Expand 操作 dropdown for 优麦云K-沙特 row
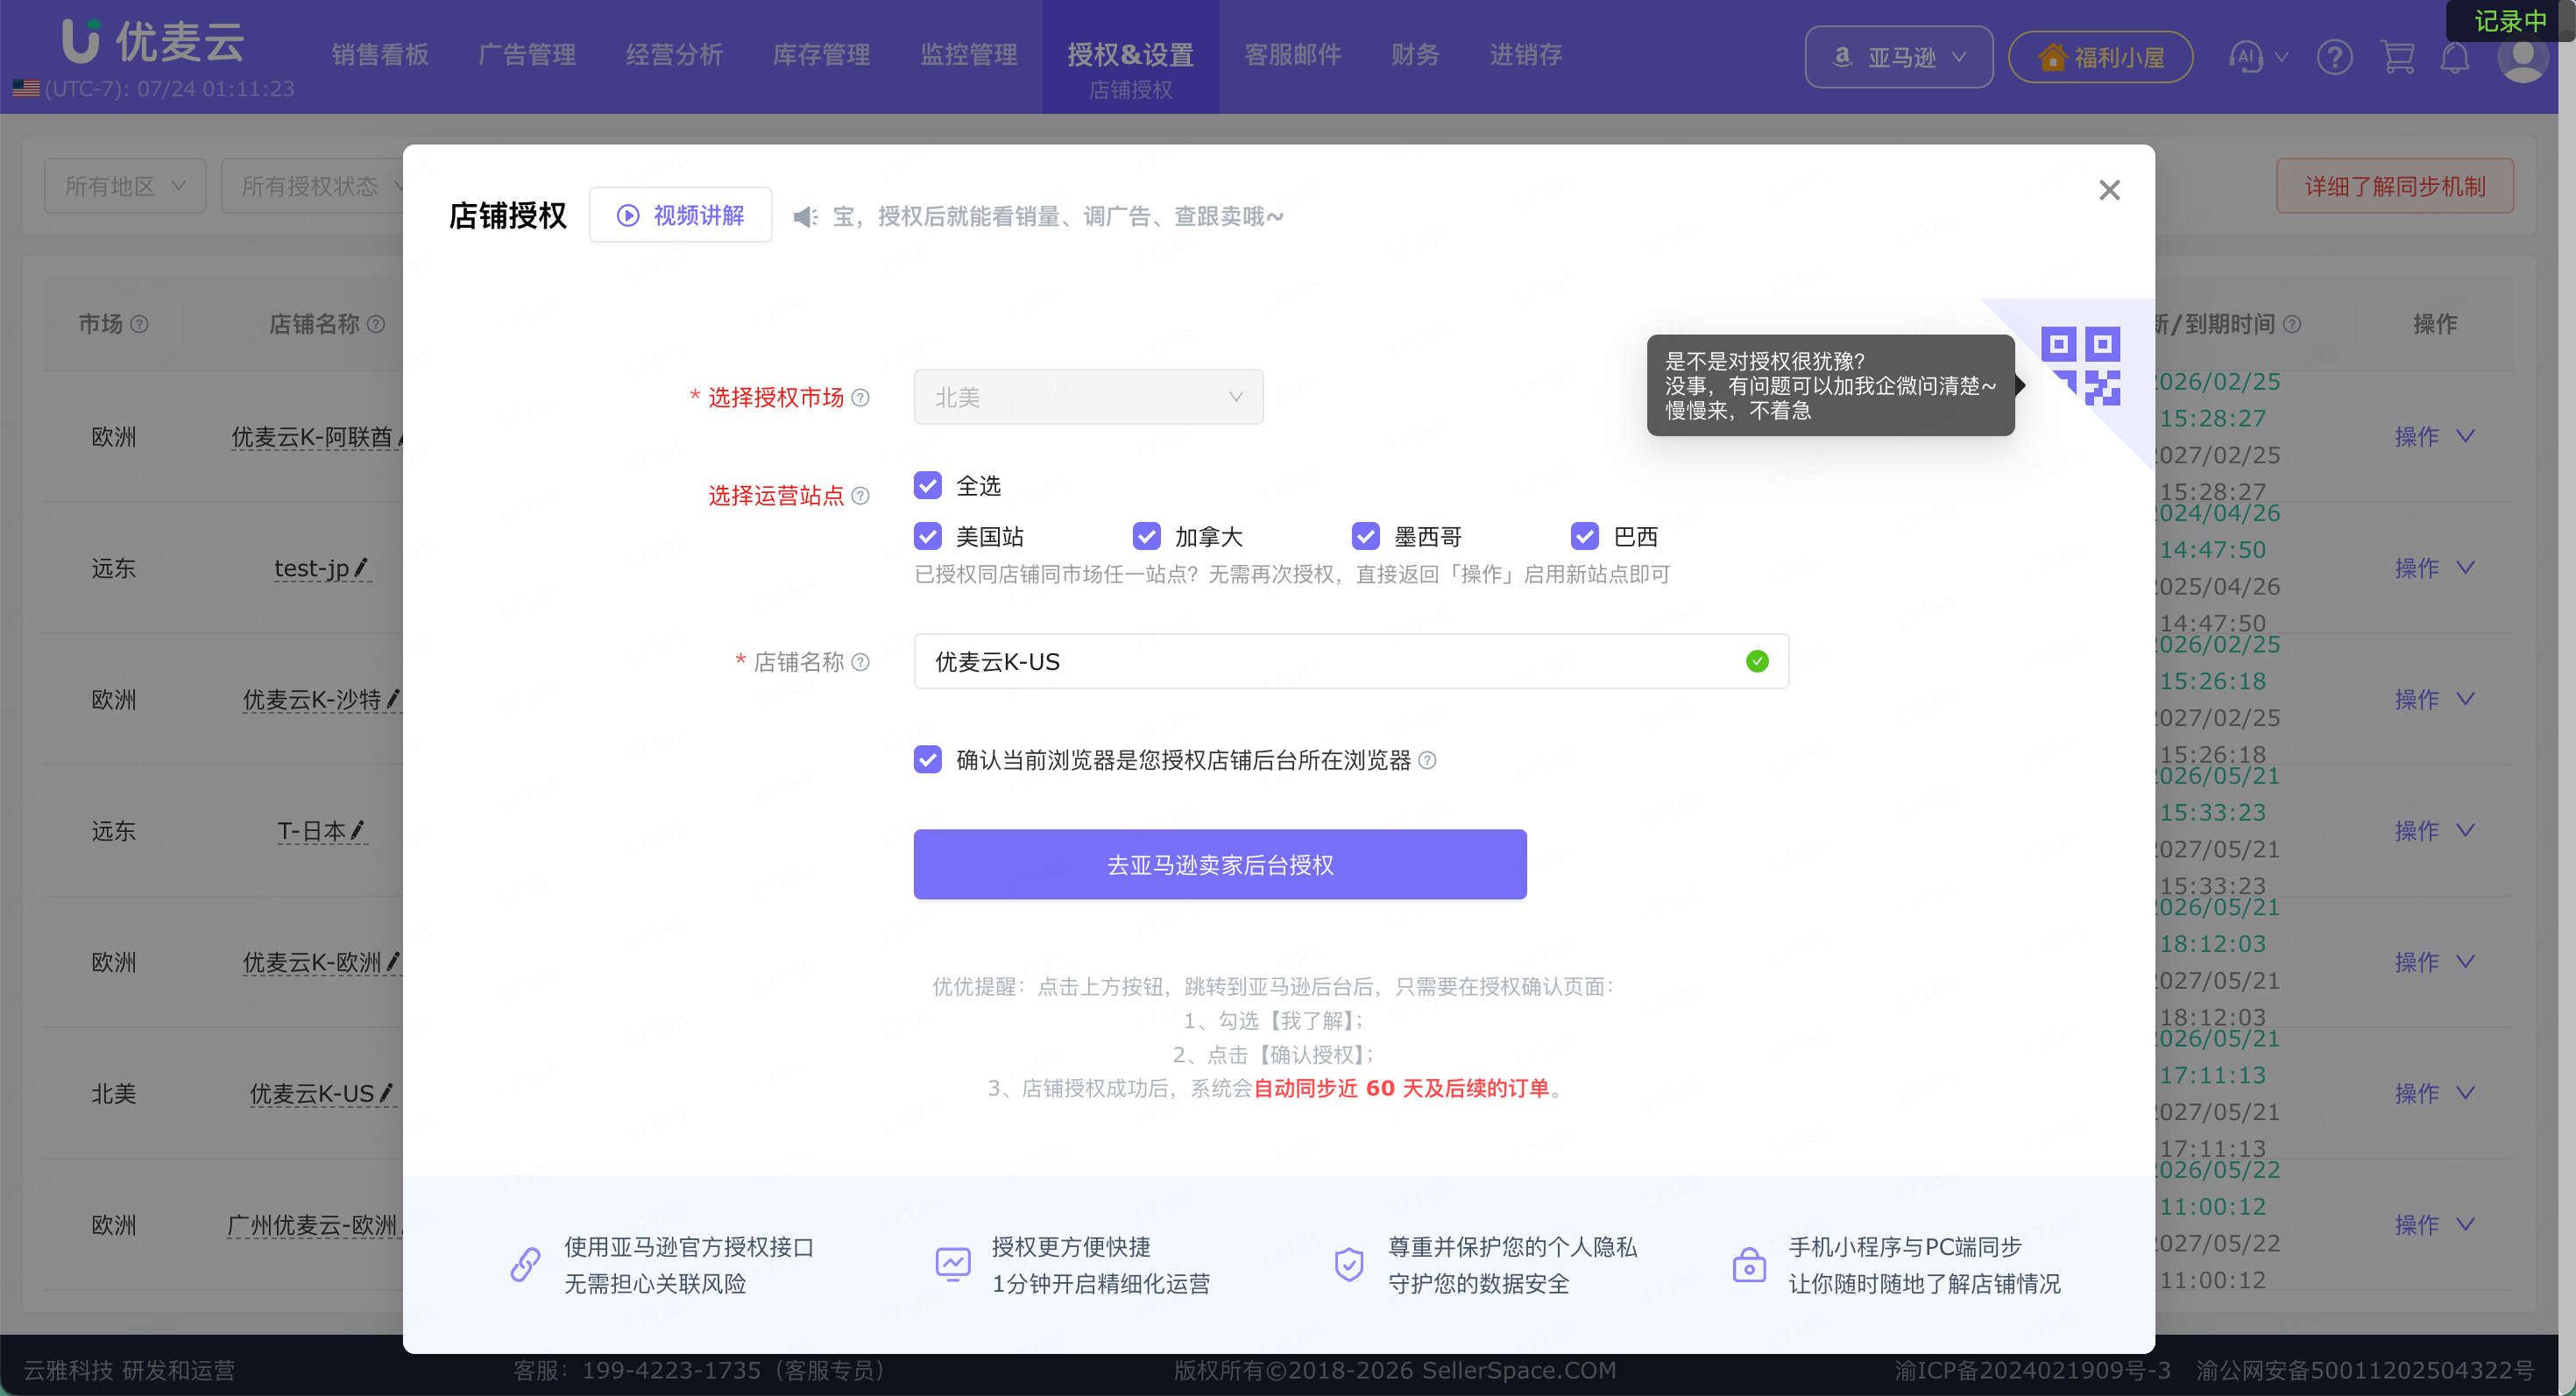Screen dimensions: 2576x1396 pos(2434,700)
